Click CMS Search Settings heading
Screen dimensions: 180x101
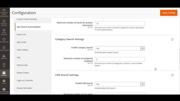(x=67, y=75)
